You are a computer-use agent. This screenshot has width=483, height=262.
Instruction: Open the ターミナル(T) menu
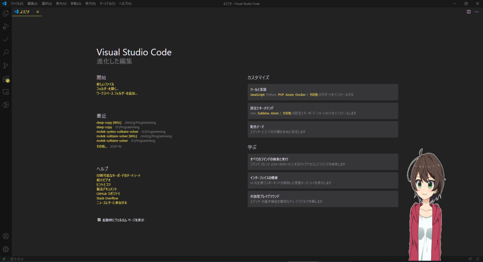point(107,4)
